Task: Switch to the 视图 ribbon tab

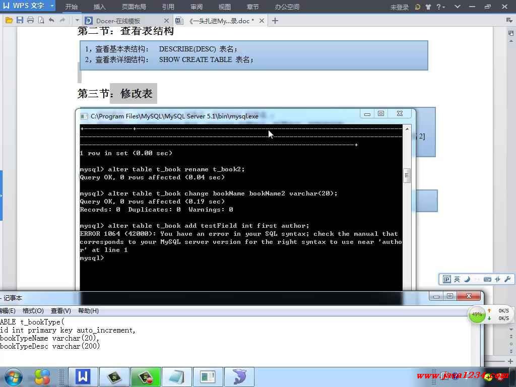Action: [224, 7]
